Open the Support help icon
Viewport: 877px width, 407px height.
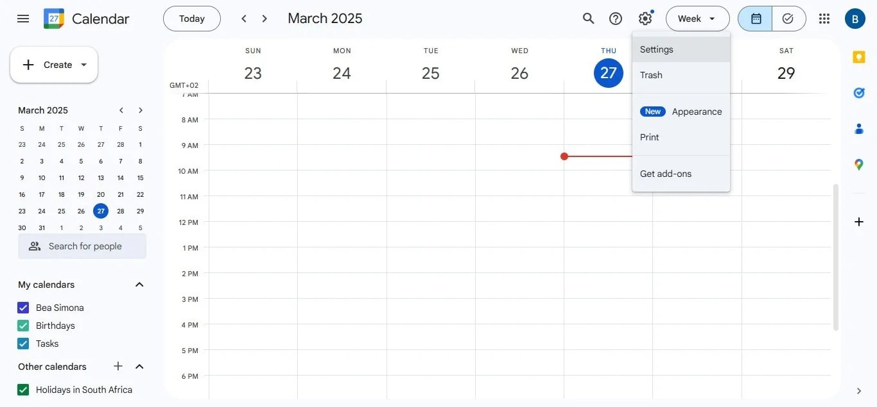pyautogui.click(x=616, y=19)
